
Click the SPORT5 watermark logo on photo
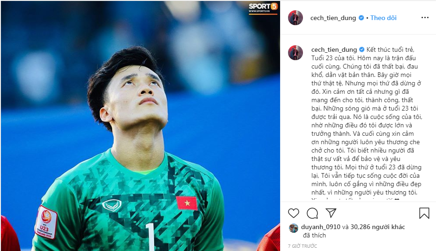point(263,8)
